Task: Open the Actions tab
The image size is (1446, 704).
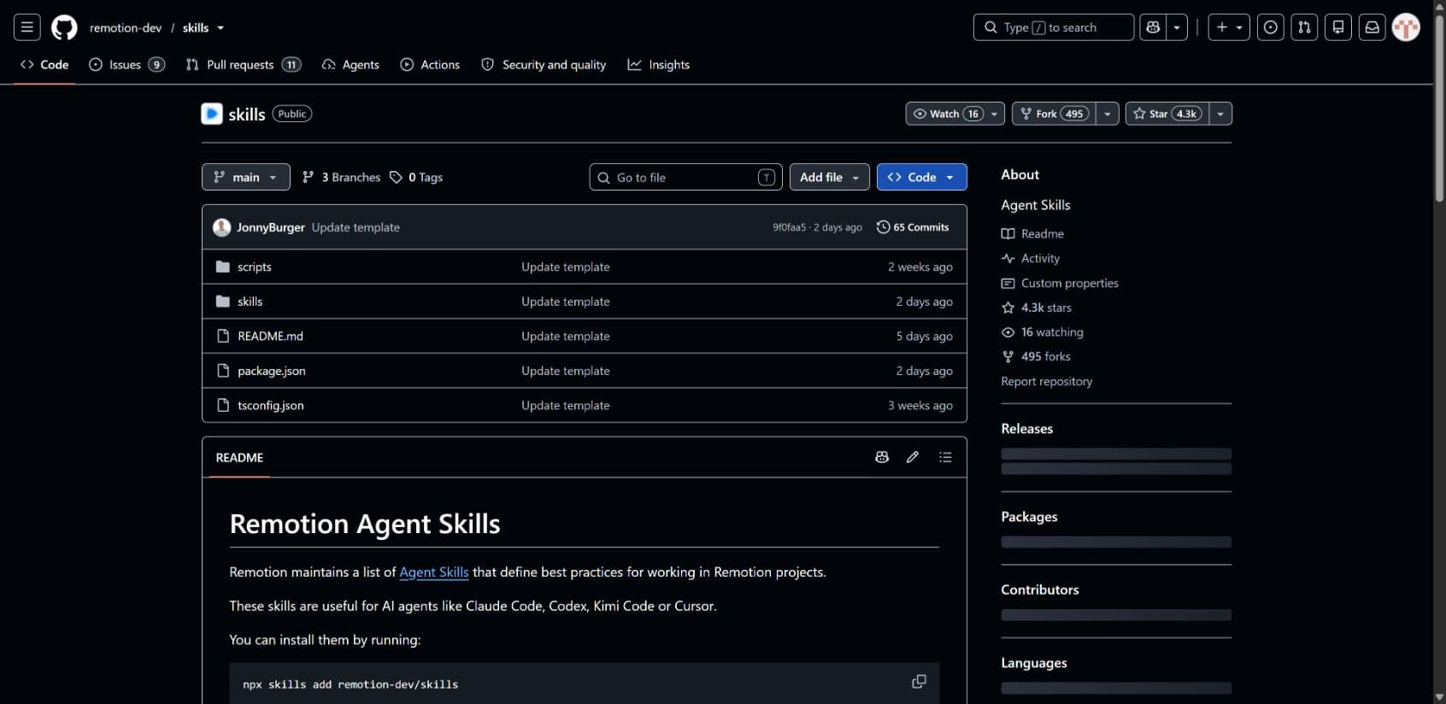Action: click(x=430, y=64)
